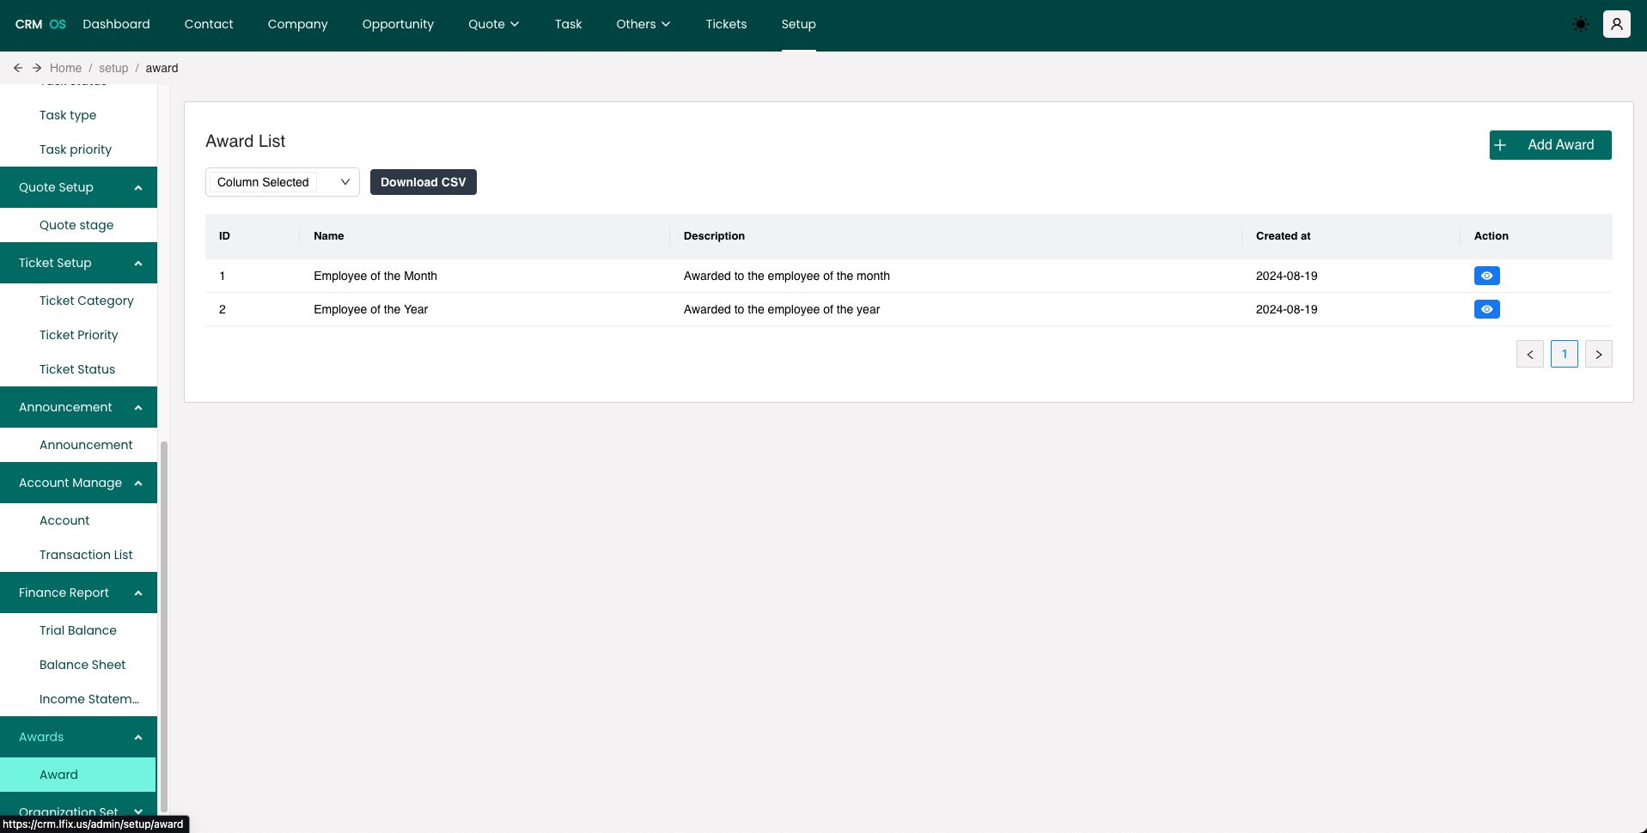View Employee of the Month award
Screen dimensions: 1647x833
pyautogui.click(x=1486, y=276)
